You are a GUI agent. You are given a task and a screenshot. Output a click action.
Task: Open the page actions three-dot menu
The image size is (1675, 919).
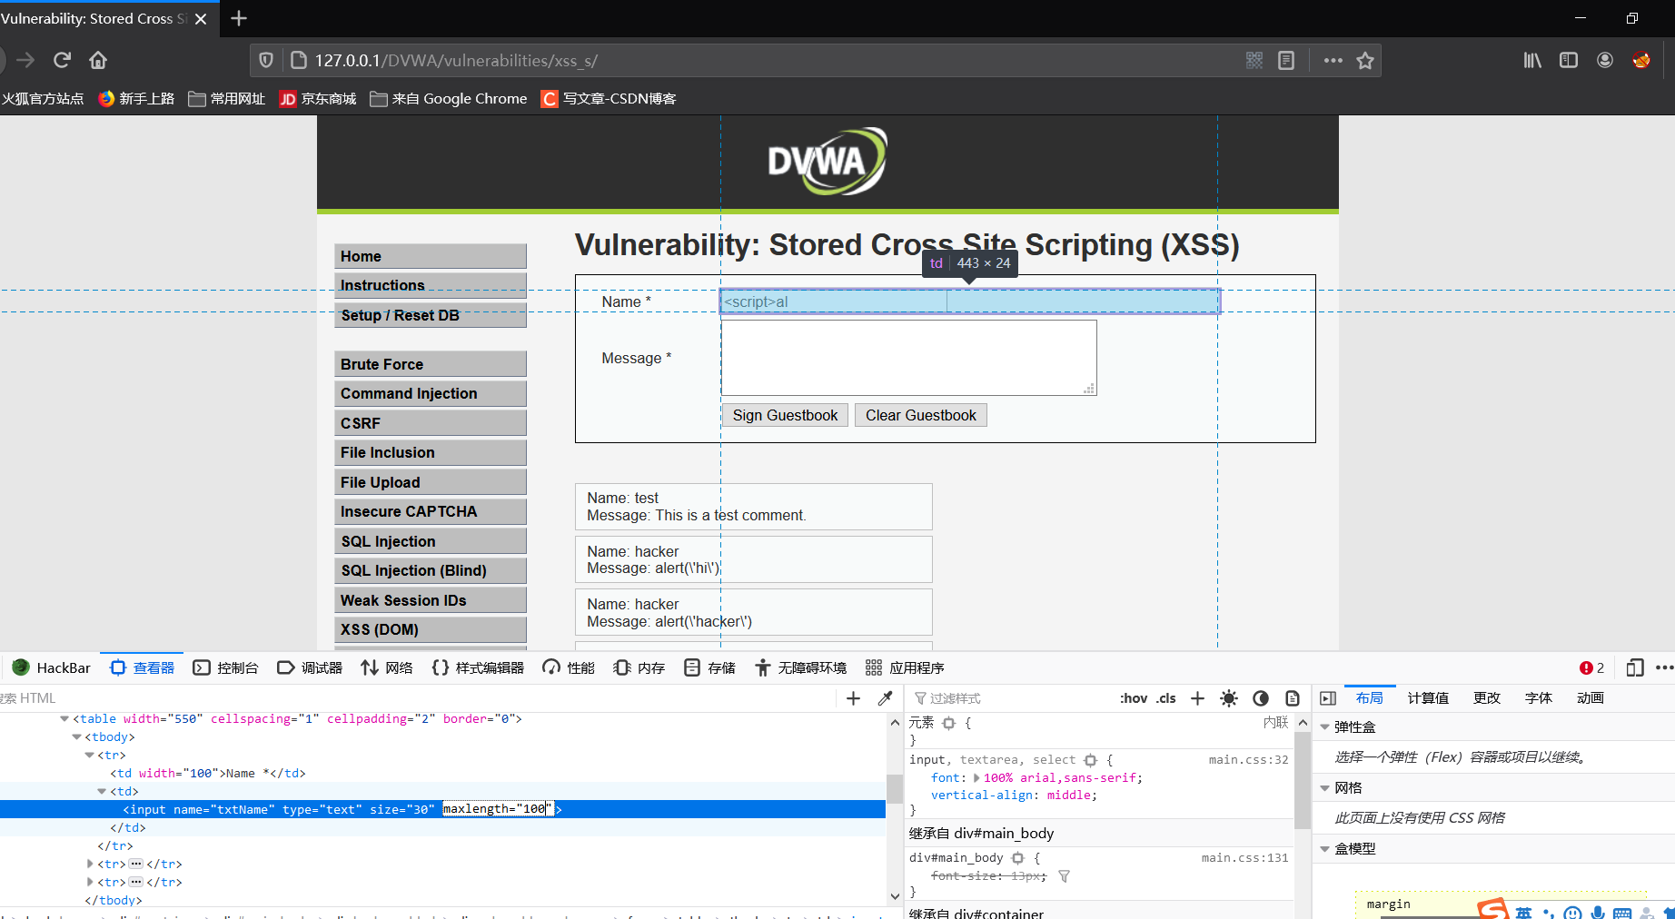click(1333, 60)
